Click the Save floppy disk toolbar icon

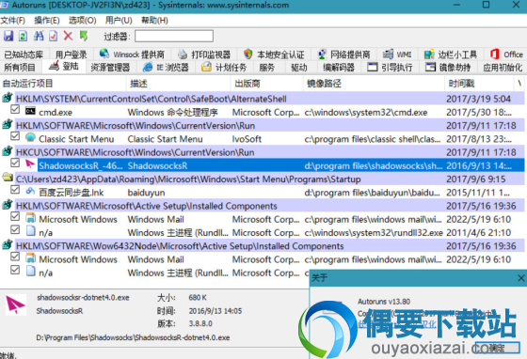point(8,36)
